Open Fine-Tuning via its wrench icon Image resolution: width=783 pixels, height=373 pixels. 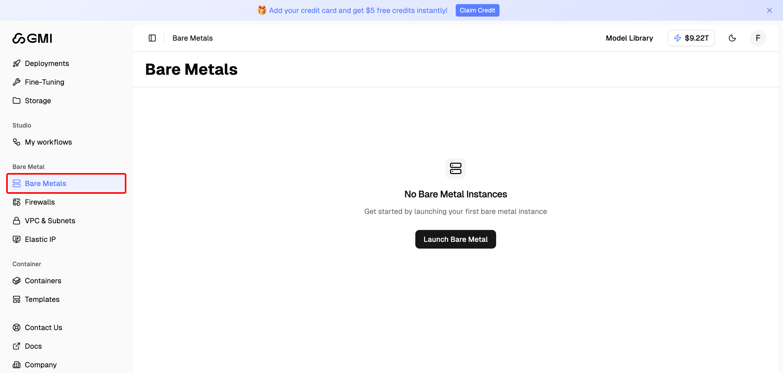17,82
